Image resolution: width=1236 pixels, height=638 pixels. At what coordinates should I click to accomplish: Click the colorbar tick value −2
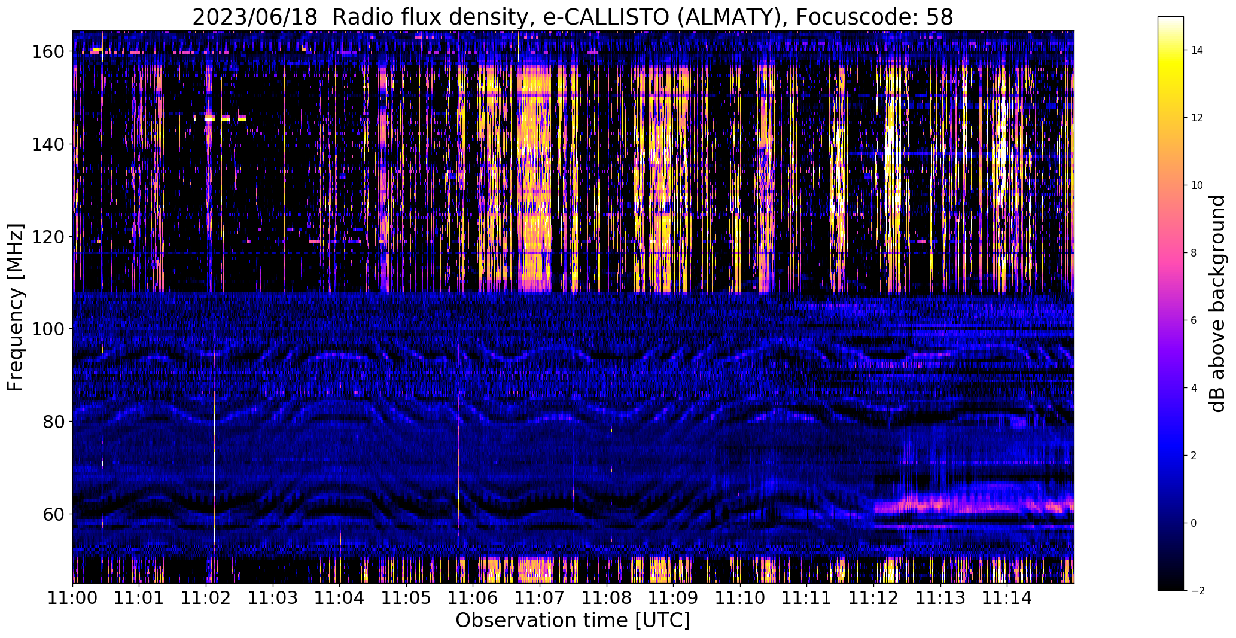pyautogui.click(x=1197, y=591)
